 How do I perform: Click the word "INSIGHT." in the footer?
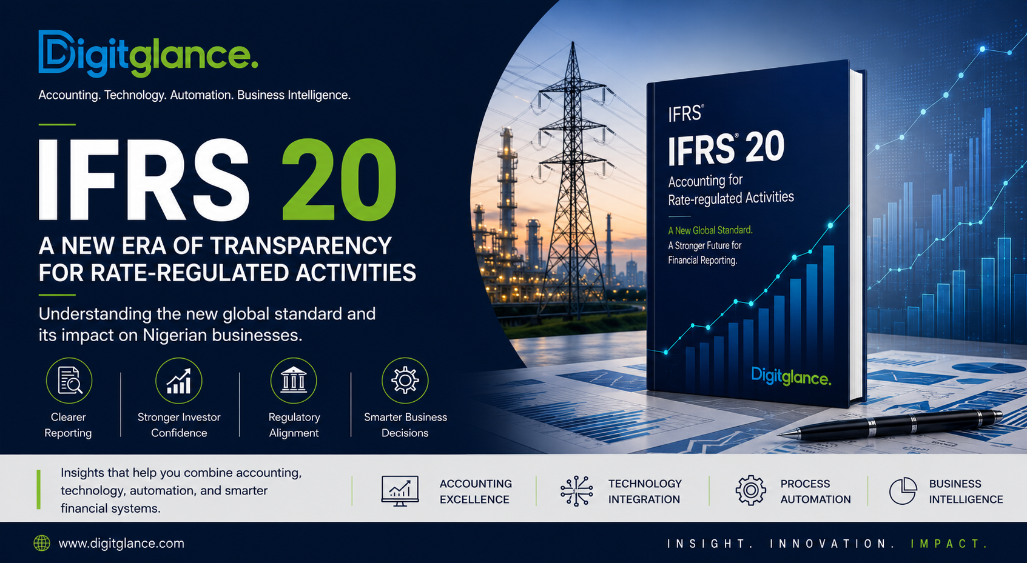click(x=711, y=544)
